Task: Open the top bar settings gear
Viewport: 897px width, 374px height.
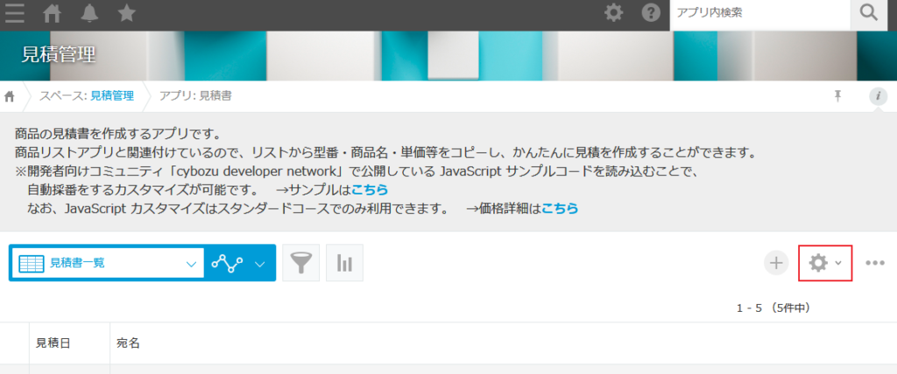Action: coord(615,13)
